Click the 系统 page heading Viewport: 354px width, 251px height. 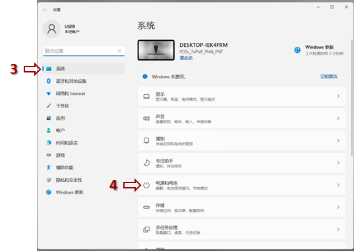click(x=146, y=26)
